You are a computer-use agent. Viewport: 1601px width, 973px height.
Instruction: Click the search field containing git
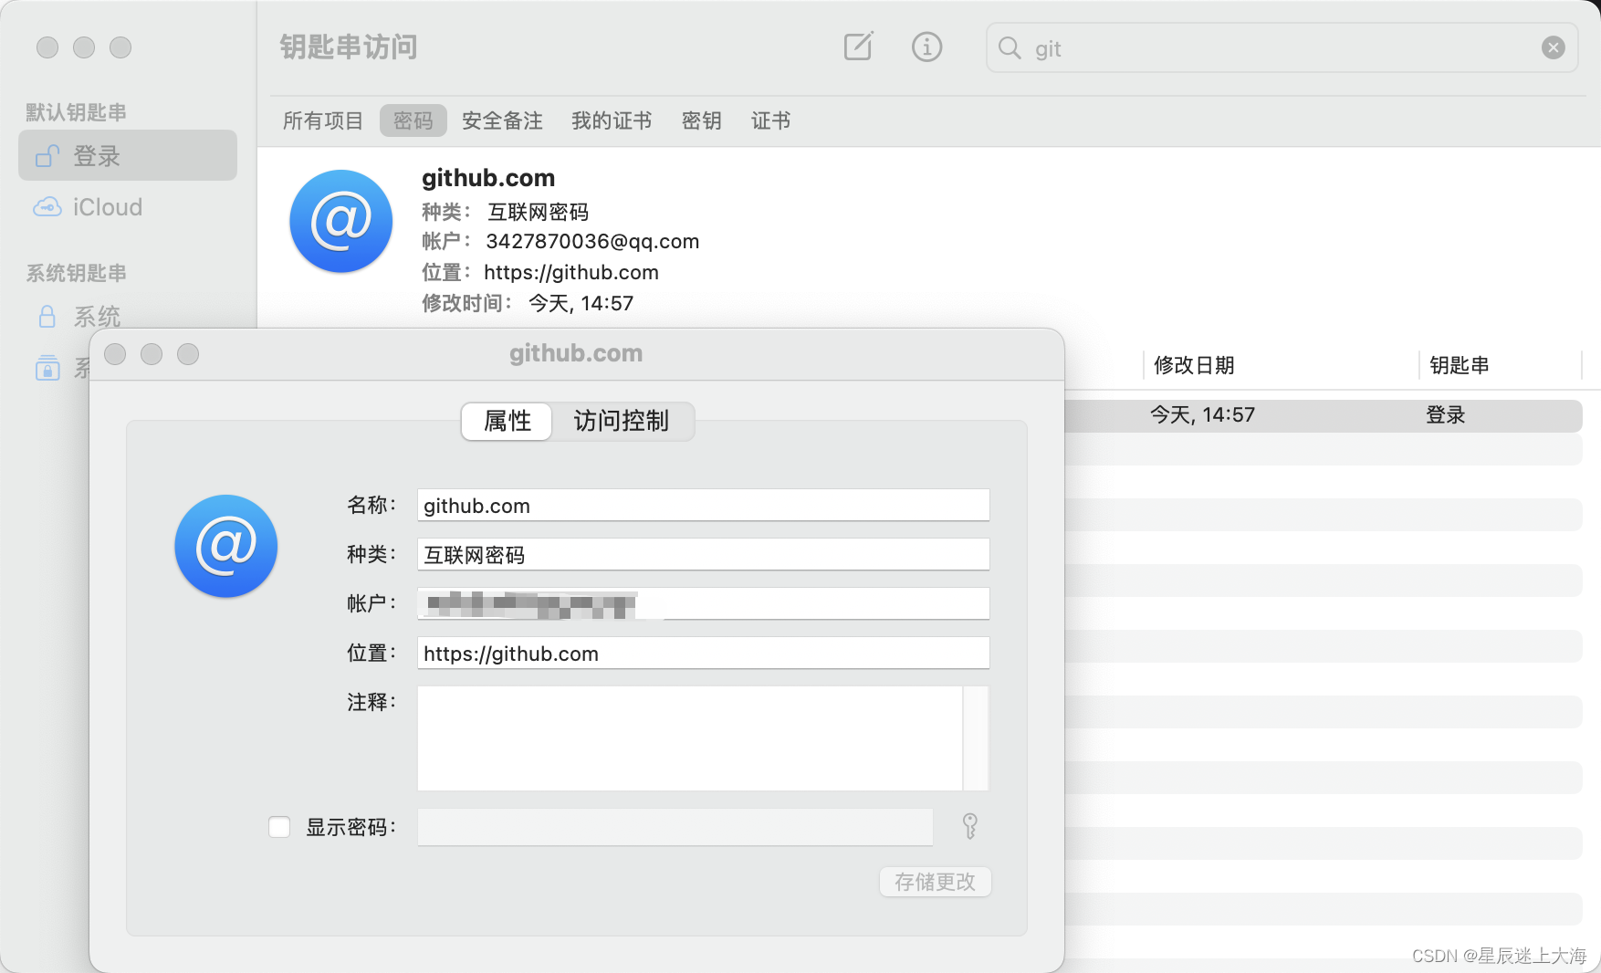pos(1282,47)
